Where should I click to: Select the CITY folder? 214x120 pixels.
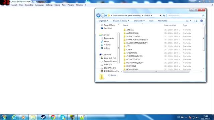click(127, 46)
